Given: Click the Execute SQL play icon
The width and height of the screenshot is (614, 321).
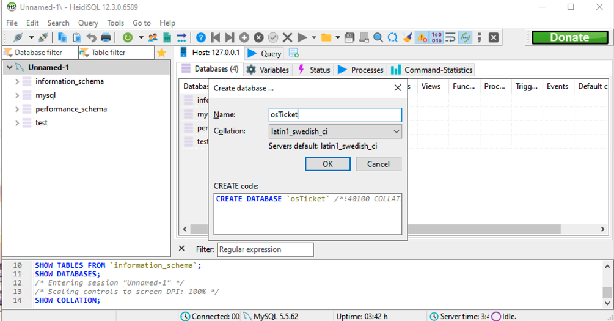Looking at the screenshot, I should coord(302,38).
